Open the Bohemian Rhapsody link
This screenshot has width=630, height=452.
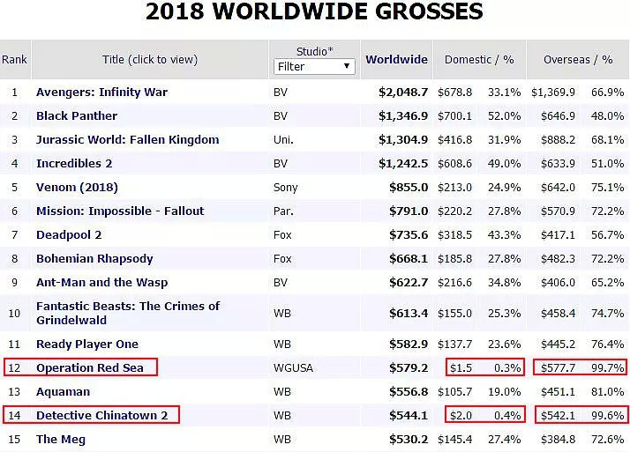click(x=94, y=258)
